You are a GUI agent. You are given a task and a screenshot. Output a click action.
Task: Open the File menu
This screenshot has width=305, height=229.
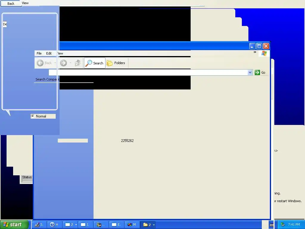click(x=39, y=53)
